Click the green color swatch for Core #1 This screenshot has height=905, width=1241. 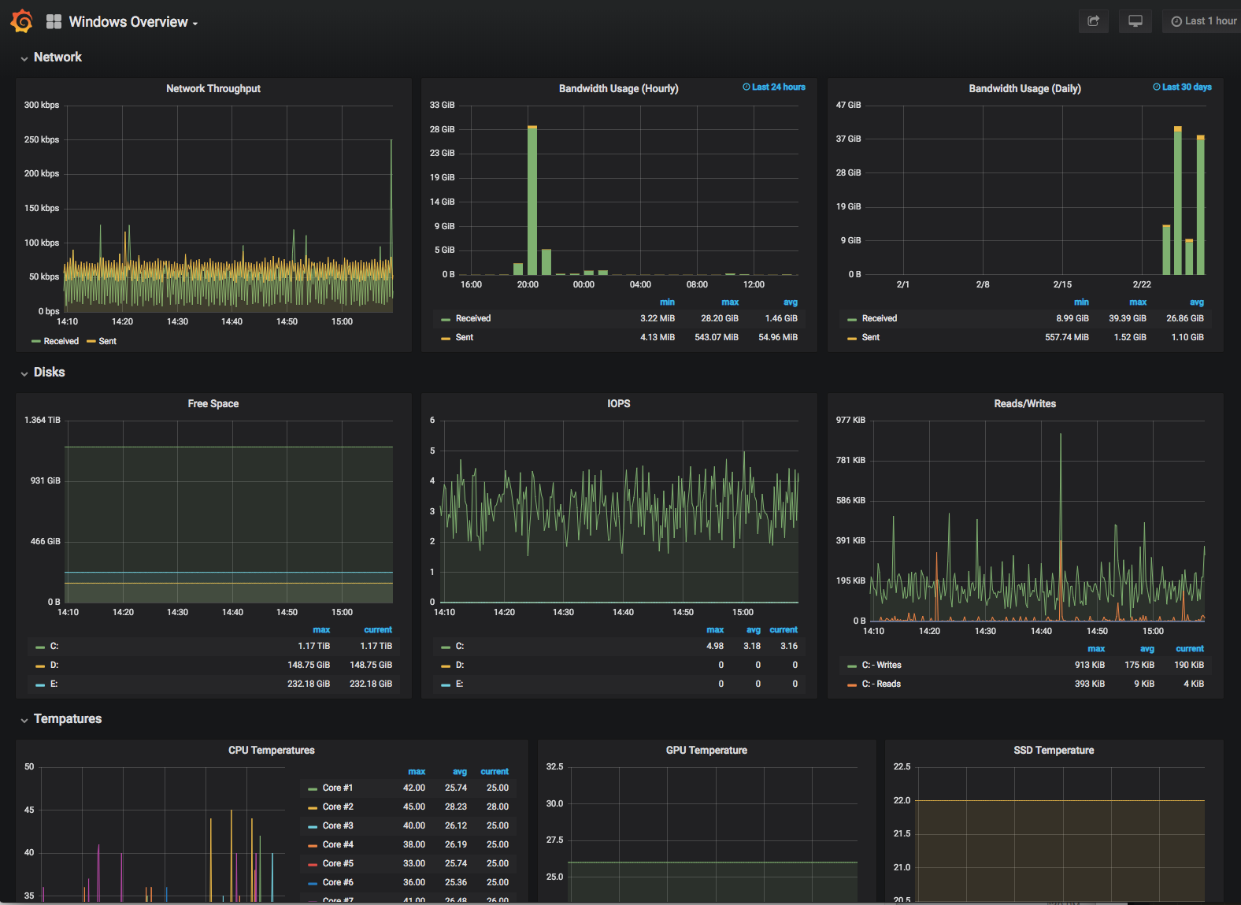[x=313, y=788]
